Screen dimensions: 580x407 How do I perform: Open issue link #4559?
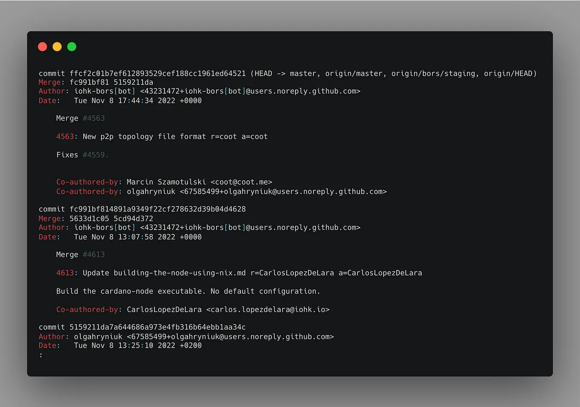click(x=94, y=155)
